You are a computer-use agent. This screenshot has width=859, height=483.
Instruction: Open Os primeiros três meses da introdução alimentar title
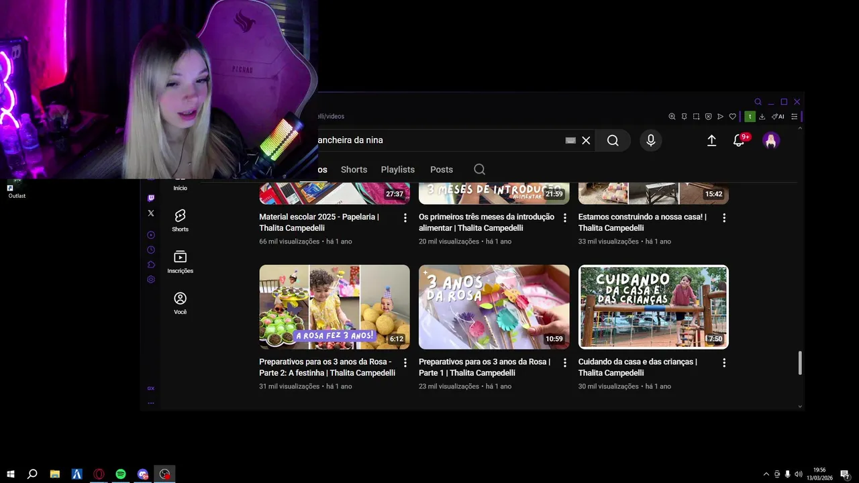click(487, 222)
